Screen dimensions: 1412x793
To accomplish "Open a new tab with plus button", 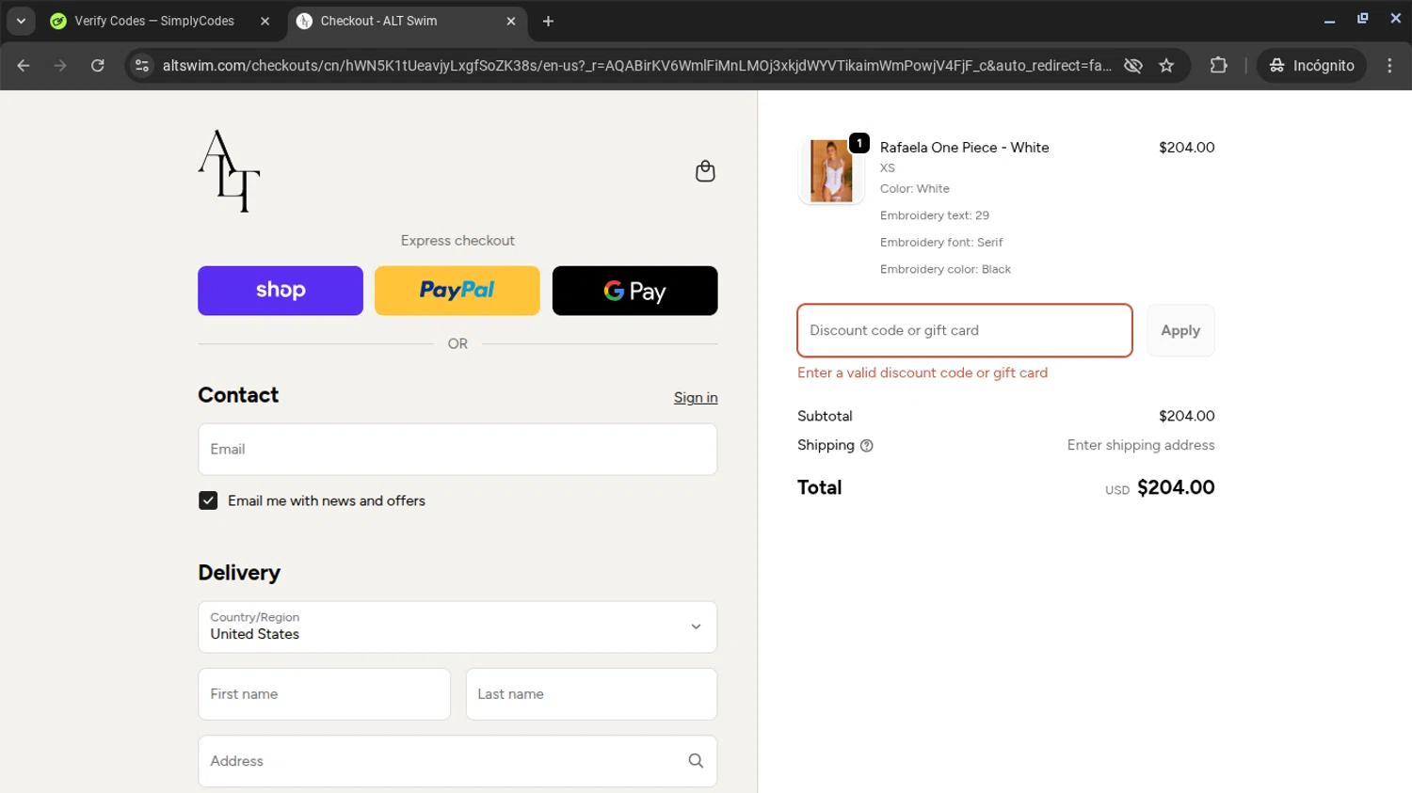I will [x=548, y=21].
